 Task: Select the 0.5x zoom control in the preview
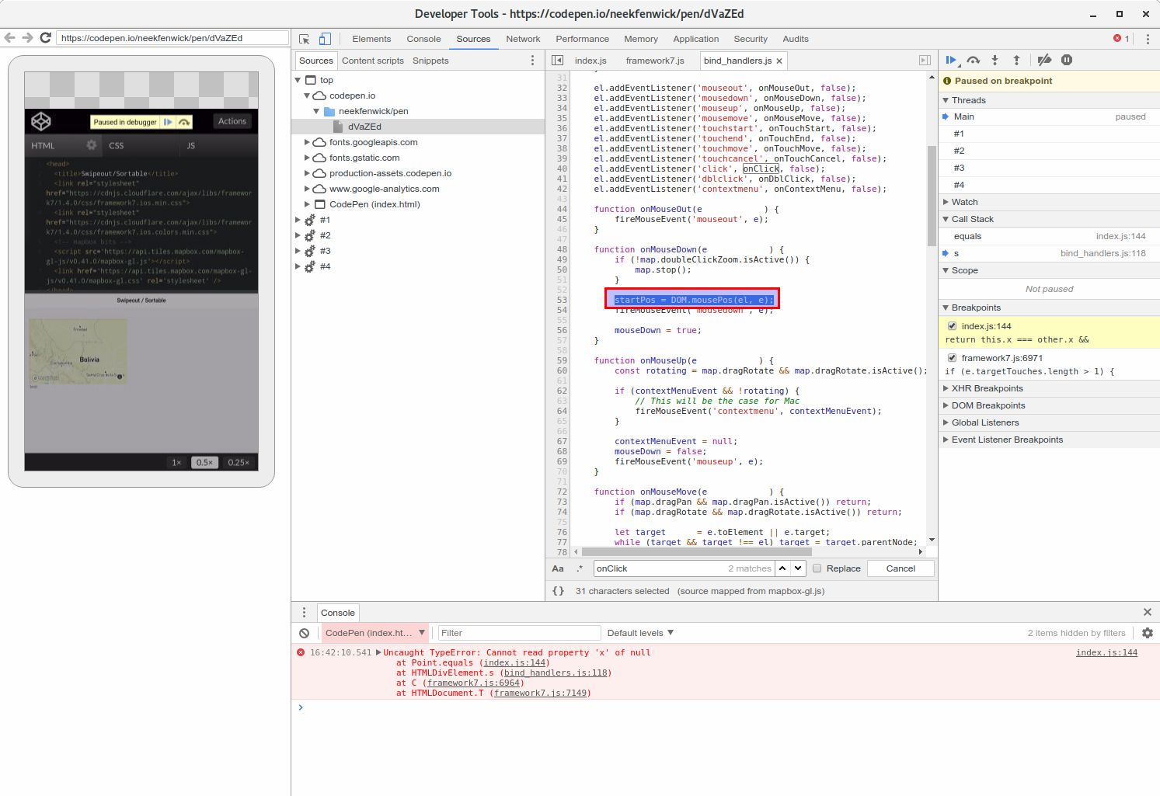[x=204, y=461]
